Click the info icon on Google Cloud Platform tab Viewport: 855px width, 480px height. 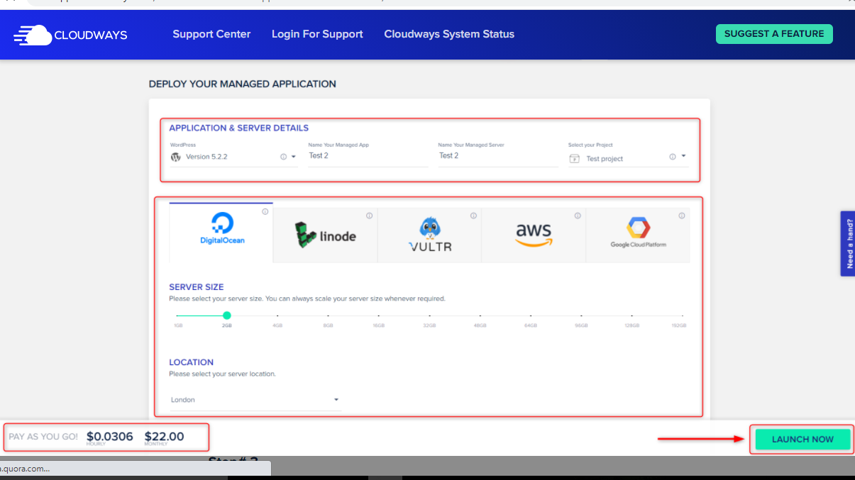click(x=682, y=216)
